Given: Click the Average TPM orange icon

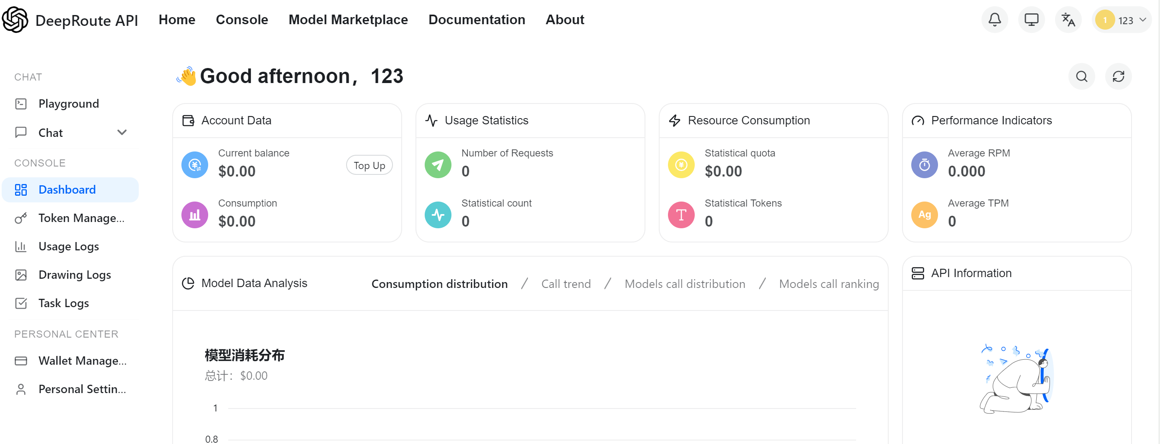Looking at the screenshot, I should tap(924, 214).
